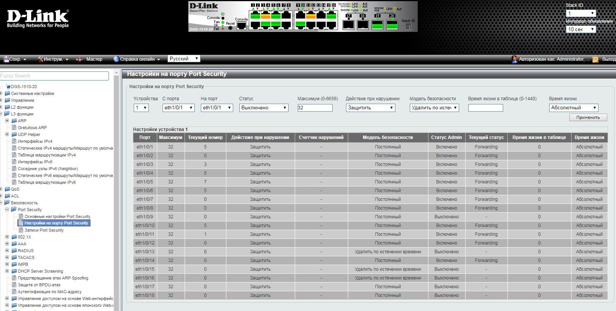Screen dimensions: 616x311
Task: Click the Wizard magic wand icon
Action: [79, 59]
